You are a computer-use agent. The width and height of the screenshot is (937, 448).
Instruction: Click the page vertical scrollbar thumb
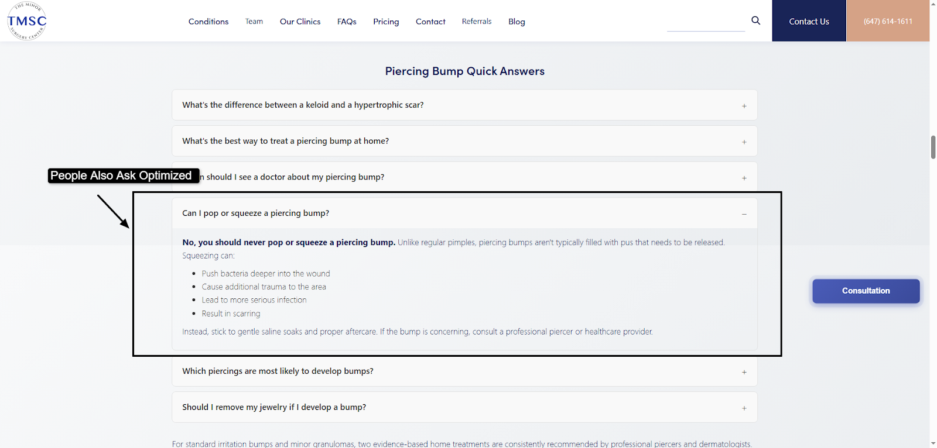tap(933, 147)
